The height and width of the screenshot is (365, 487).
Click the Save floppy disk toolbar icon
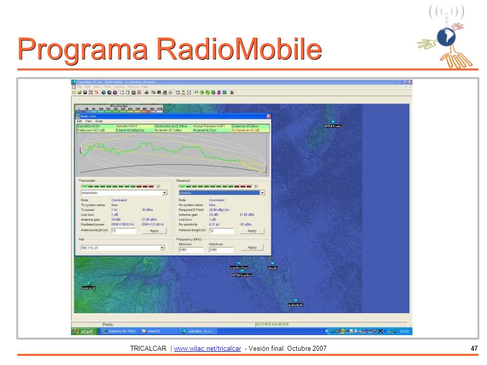[x=85, y=92]
